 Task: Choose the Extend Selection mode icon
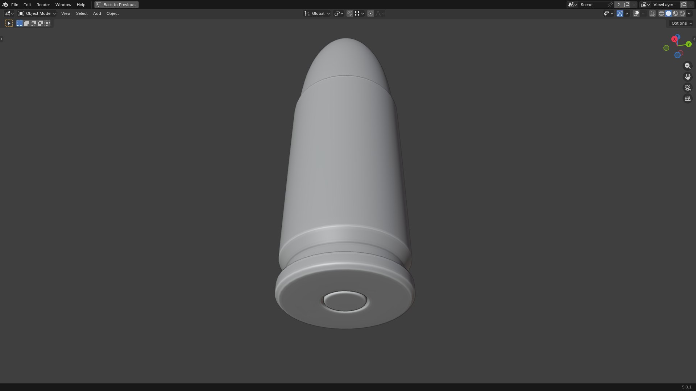pos(26,23)
